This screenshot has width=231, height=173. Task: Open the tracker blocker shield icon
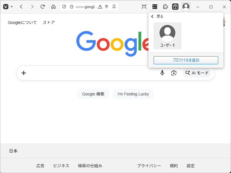pos(64,7)
